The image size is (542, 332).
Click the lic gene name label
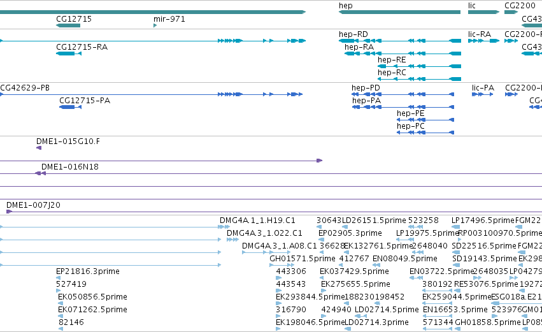pyautogui.click(x=472, y=6)
